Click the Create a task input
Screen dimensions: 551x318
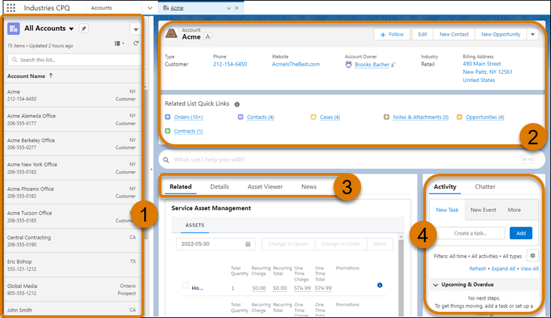(x=470, y=233)
